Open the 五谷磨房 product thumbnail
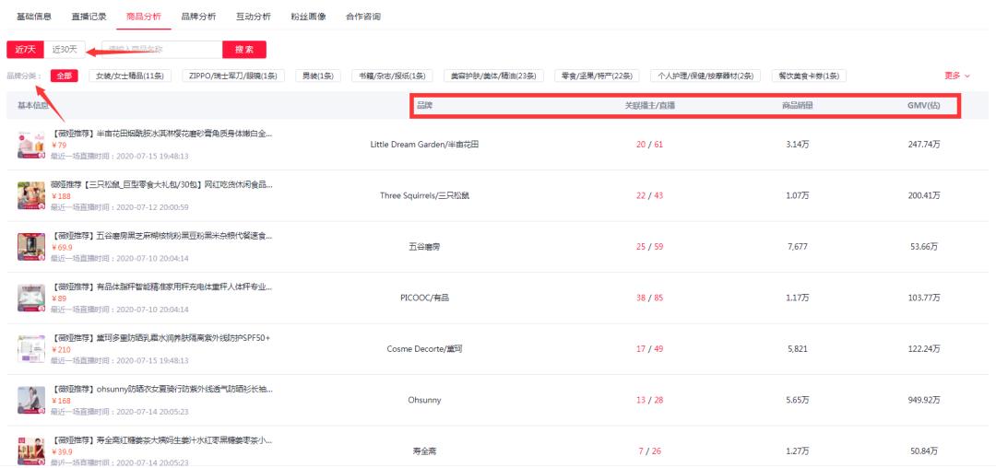Screen dimensions: 996x468 click(x=31, y=247)
